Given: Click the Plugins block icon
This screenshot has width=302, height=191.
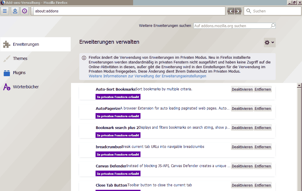Looking at the screenshot, I should tap(7, 73).
